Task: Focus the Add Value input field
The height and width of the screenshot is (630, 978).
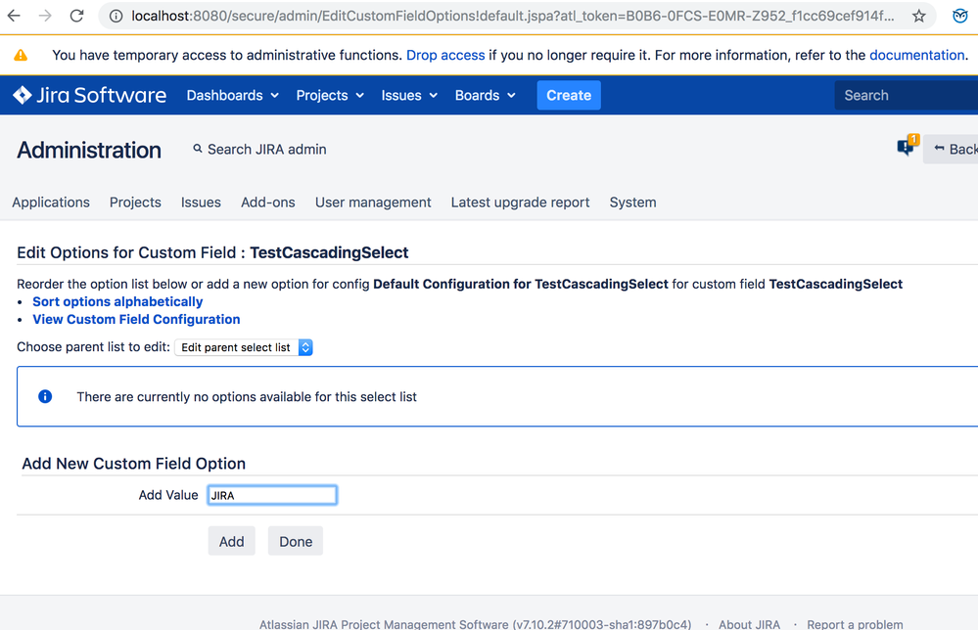Action: click(x=272, y=495)
